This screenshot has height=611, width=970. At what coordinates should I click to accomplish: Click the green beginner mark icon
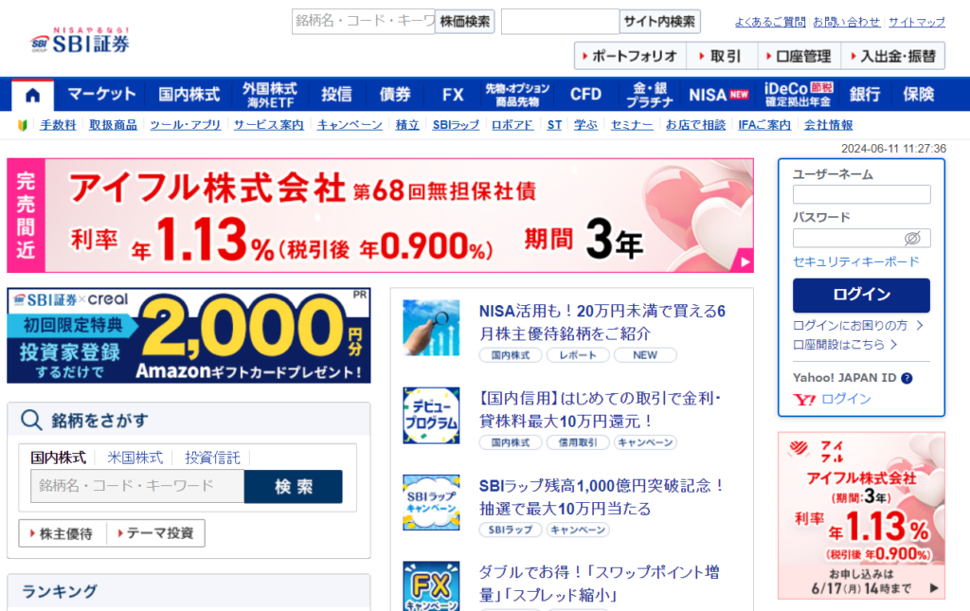23,125
